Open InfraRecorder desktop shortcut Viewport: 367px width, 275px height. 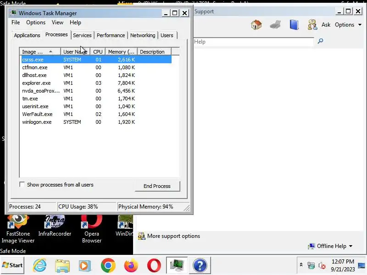tap(55, 226)
